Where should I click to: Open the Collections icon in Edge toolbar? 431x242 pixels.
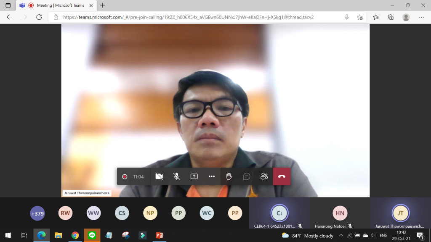pyautogui.click(x=391, y=17)
